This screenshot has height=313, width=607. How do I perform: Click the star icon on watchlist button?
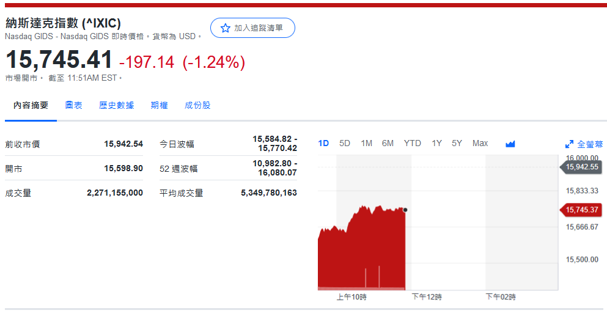[225, 28]
